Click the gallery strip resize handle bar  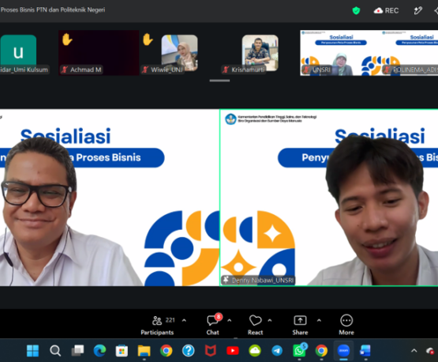pos(219,81)
